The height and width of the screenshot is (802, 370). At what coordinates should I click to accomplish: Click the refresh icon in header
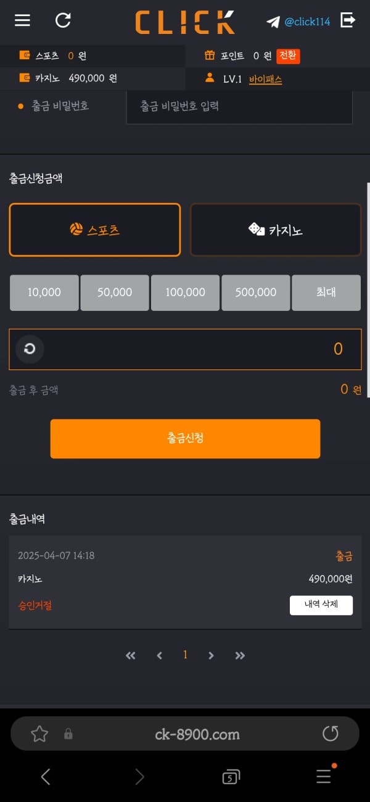click(x=63, y=20)
